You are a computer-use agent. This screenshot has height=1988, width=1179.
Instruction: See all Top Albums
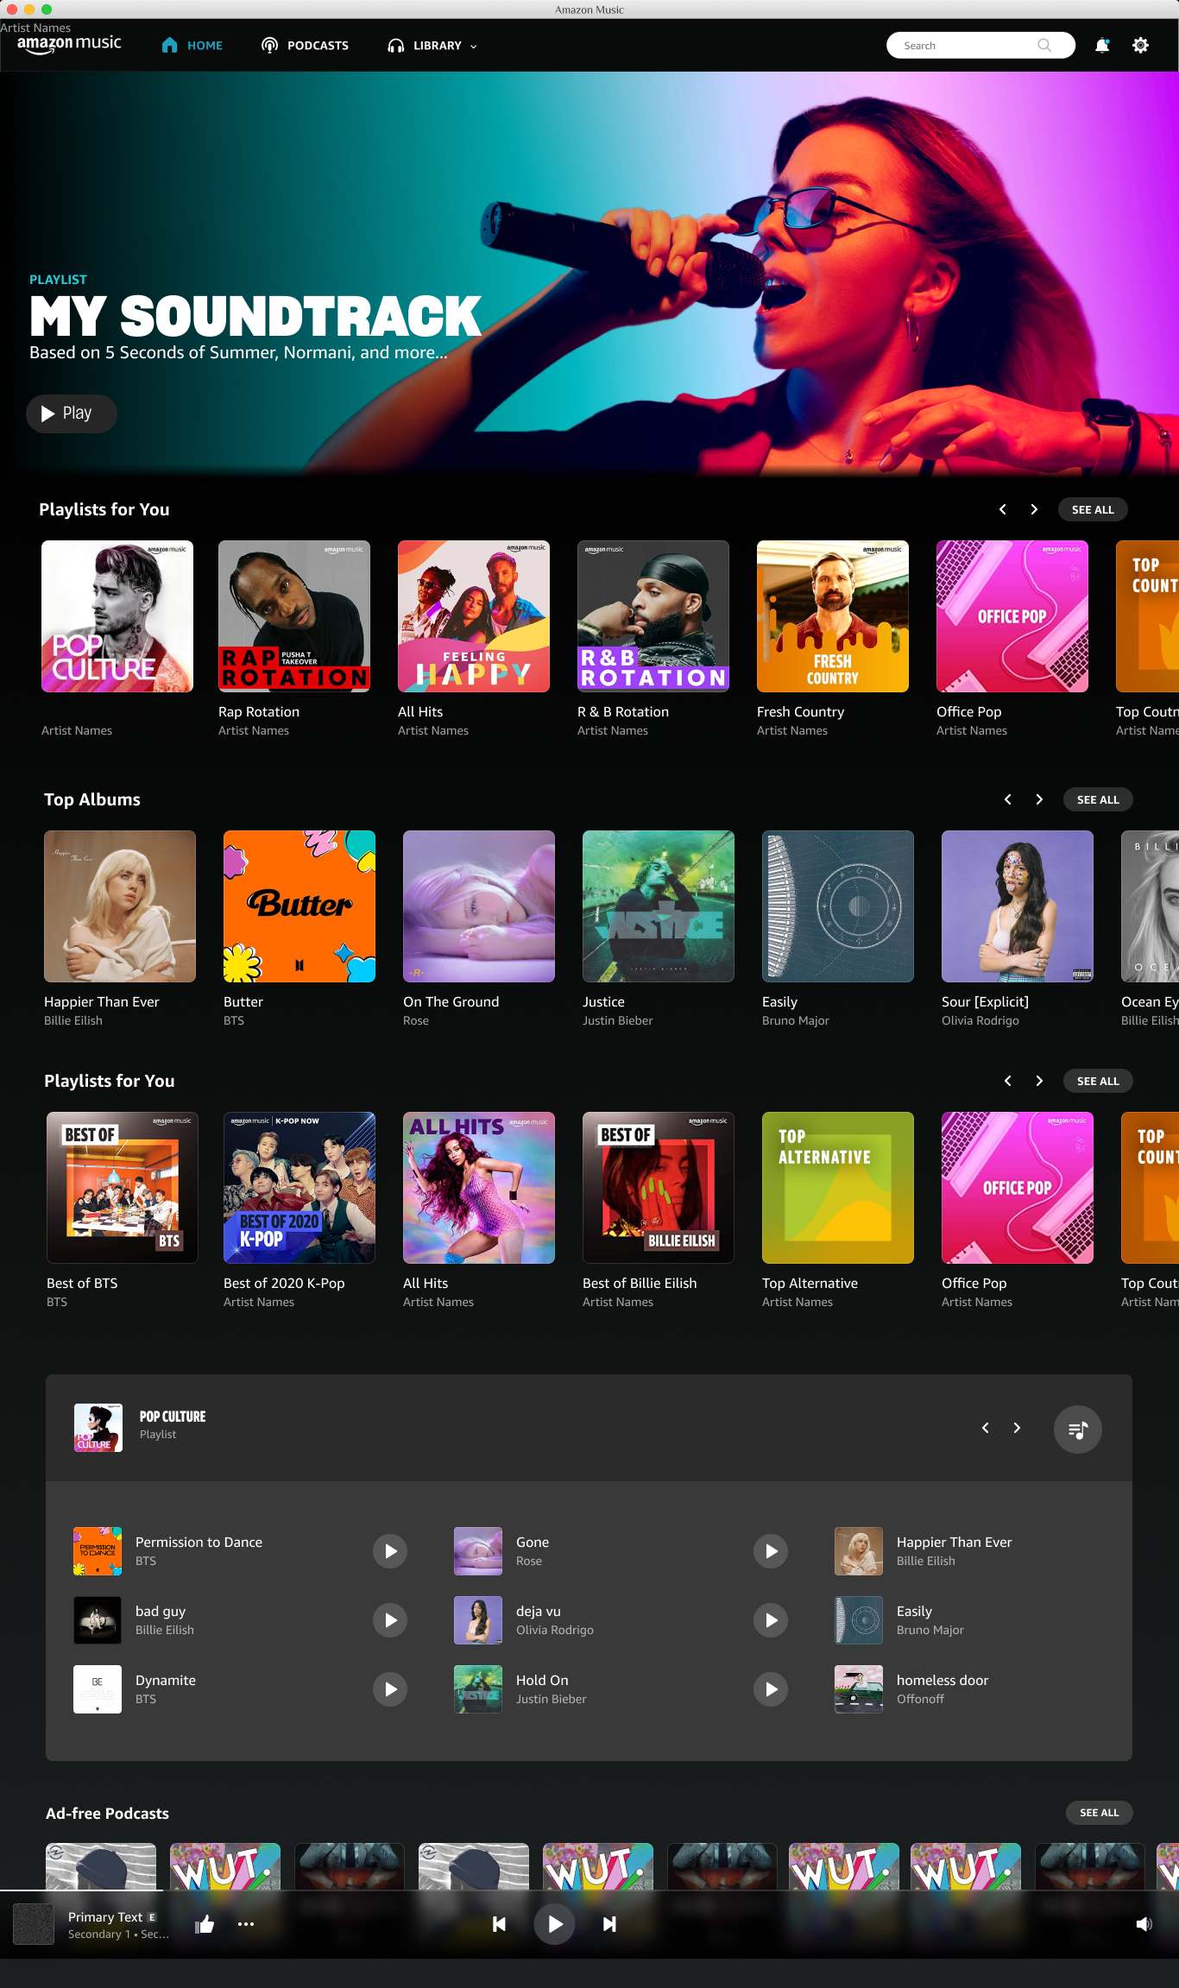[x=1098, y=799]
